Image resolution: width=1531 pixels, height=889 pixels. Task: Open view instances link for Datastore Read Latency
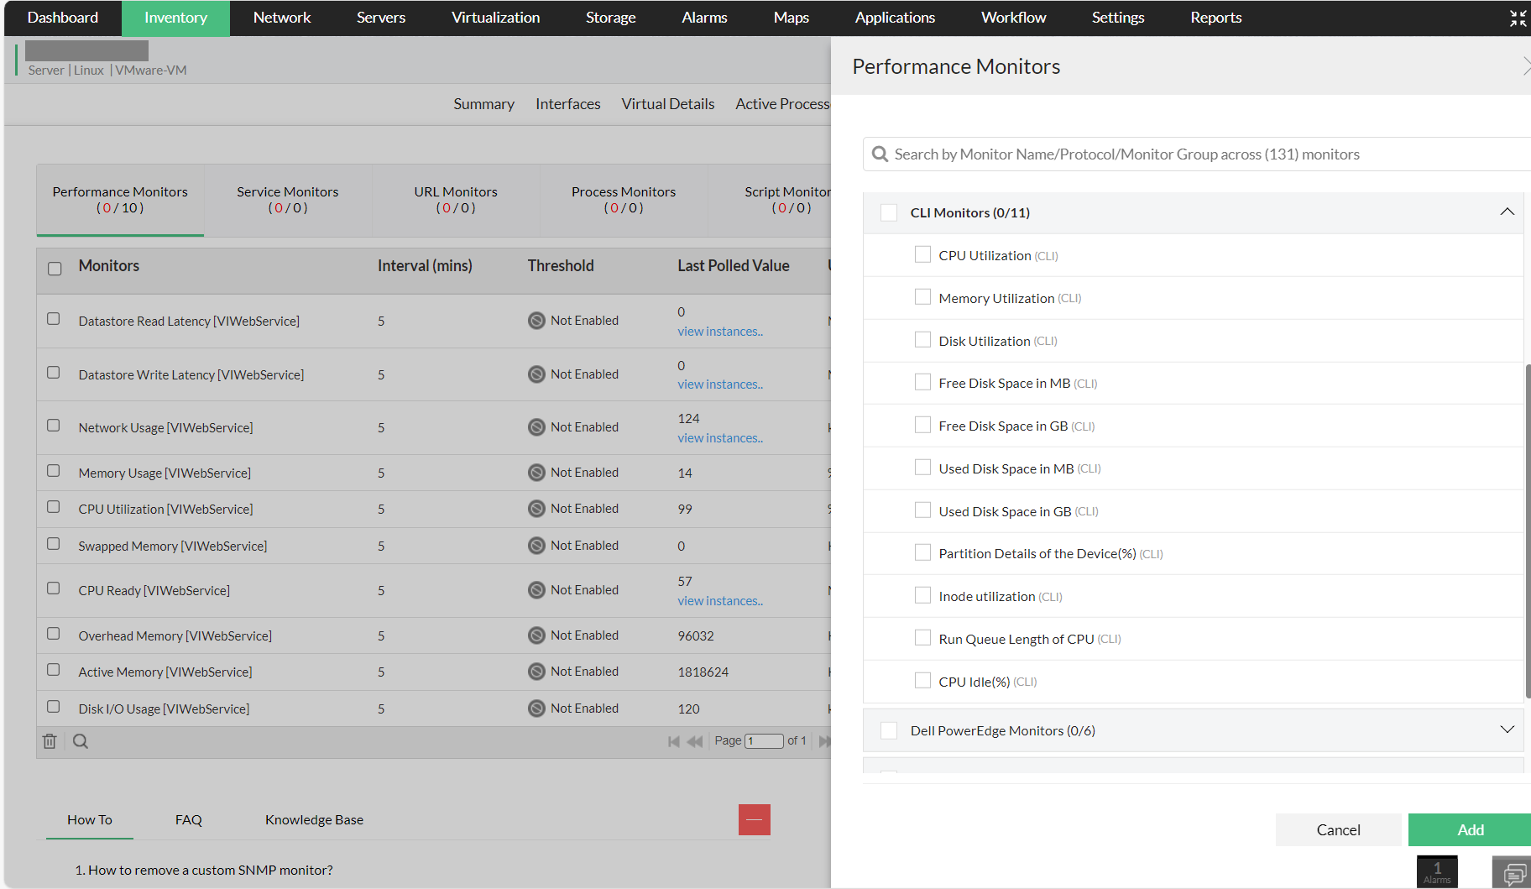pyautogui.click(x=720, y=332)
